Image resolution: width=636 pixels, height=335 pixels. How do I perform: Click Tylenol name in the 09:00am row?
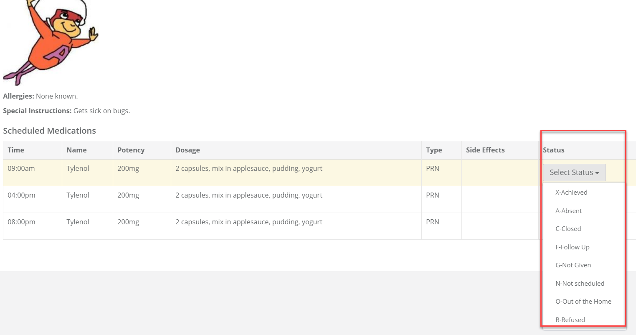tap(78, 169)
